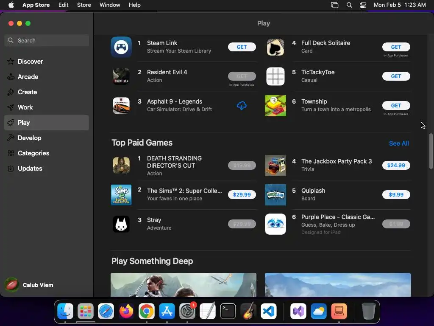Viewport: 434px width, 326px height.
Task: Open the right Play Something Deep banner
Action: [338, 285]
